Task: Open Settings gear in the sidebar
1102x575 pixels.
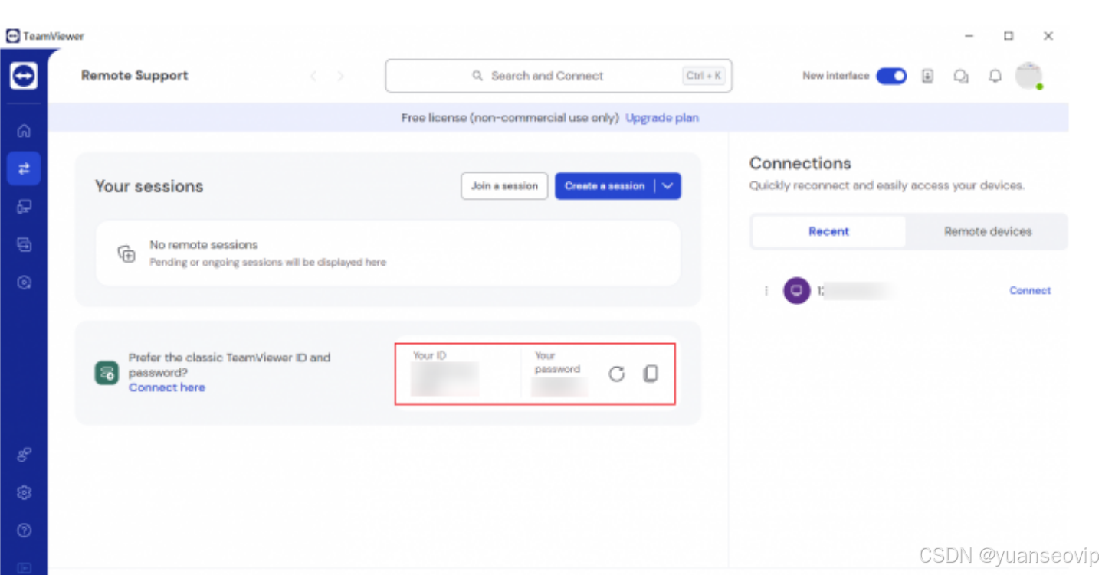Action: click(x=24, y=493)
